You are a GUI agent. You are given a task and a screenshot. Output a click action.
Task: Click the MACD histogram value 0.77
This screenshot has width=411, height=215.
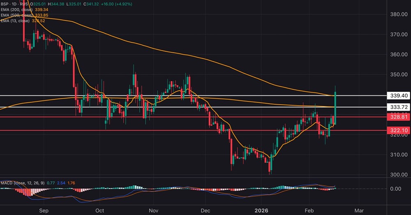pos(51,183)
